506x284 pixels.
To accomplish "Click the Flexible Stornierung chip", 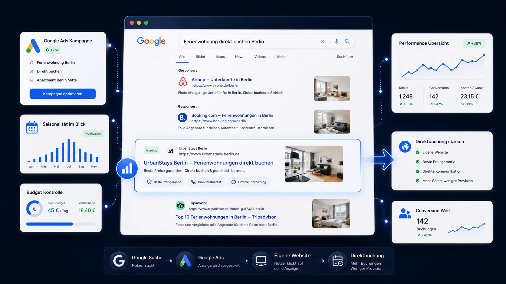I will [249, 182].
